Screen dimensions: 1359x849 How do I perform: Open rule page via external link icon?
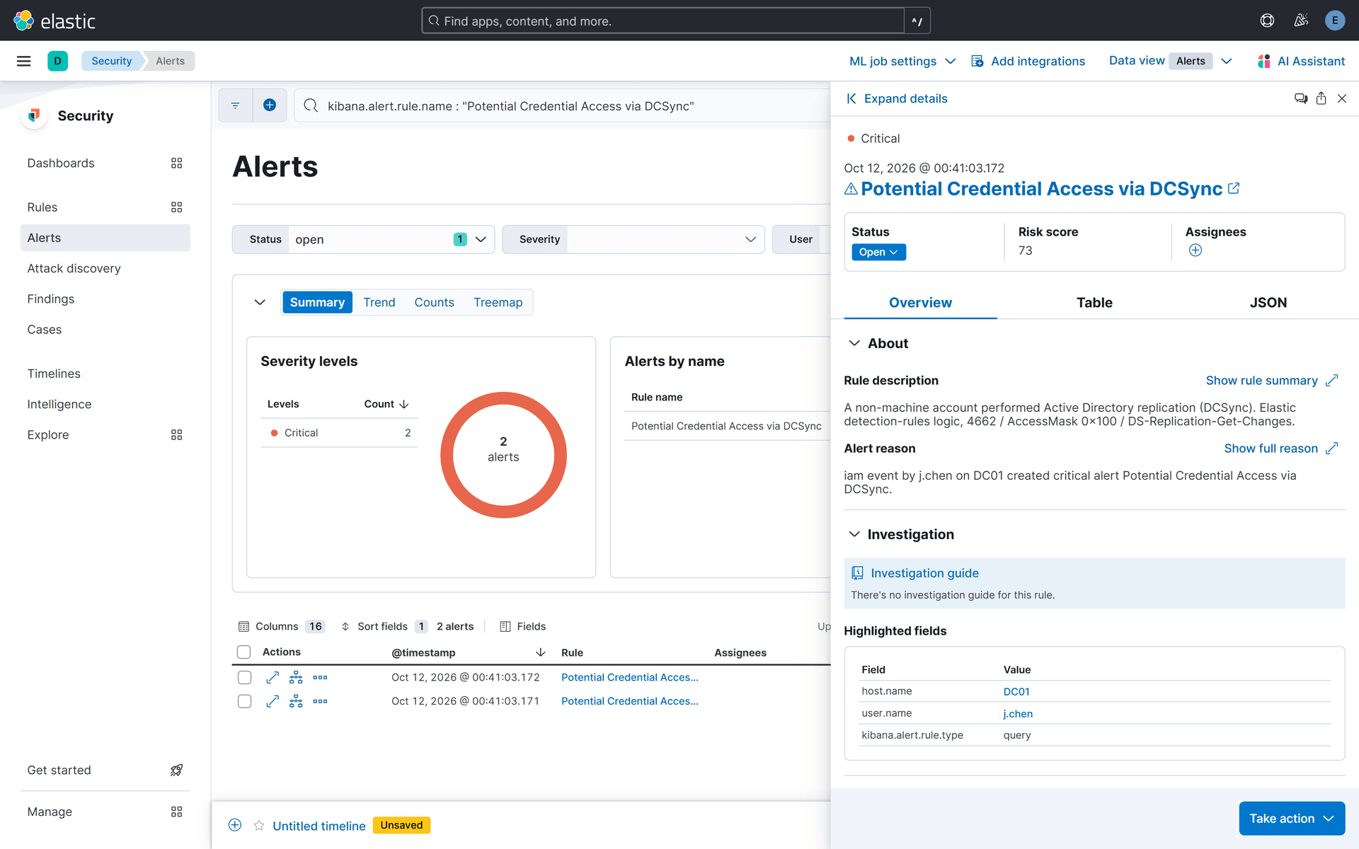tap(1234, 188)
